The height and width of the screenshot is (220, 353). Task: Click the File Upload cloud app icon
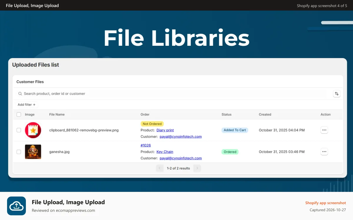(x=16, y=206)
